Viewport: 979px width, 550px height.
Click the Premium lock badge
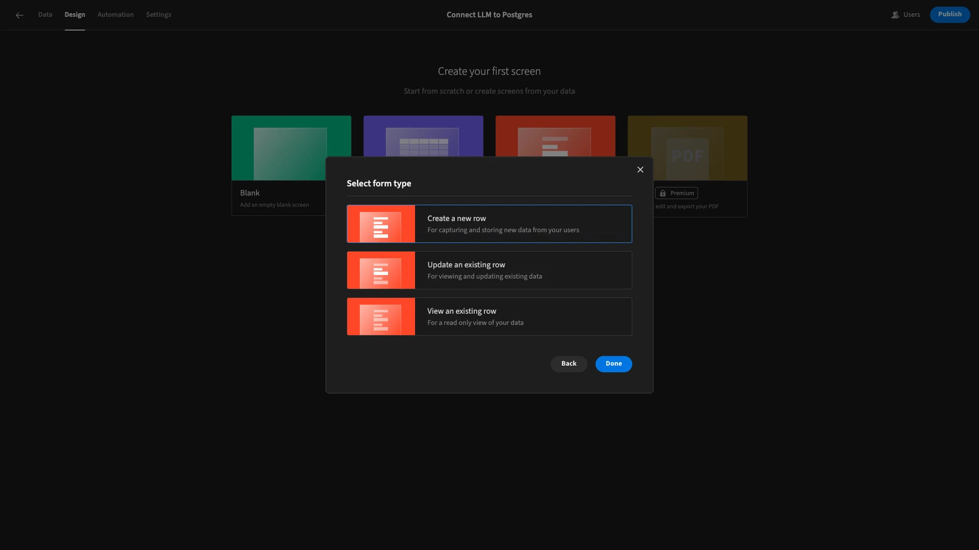677,193
